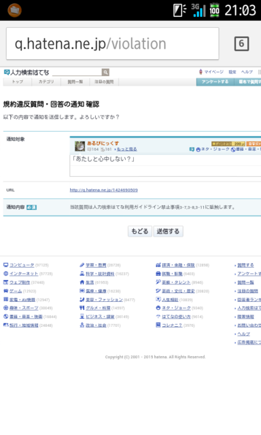Open the question URL link q.hatena.ne.jp/1424090509
The image size is (261, 435).
point(104,190)
